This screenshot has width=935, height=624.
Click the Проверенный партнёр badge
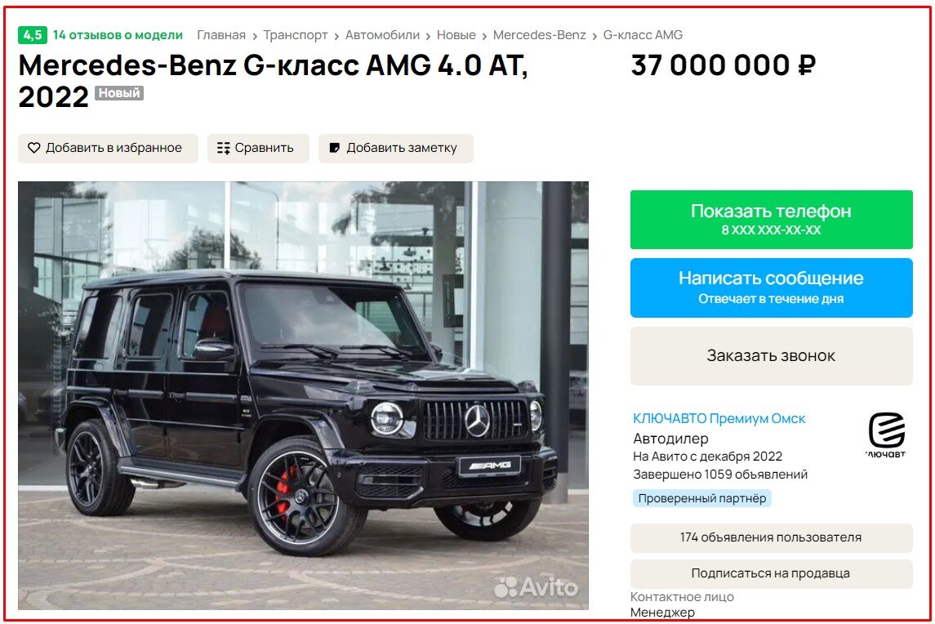[701, 498]
